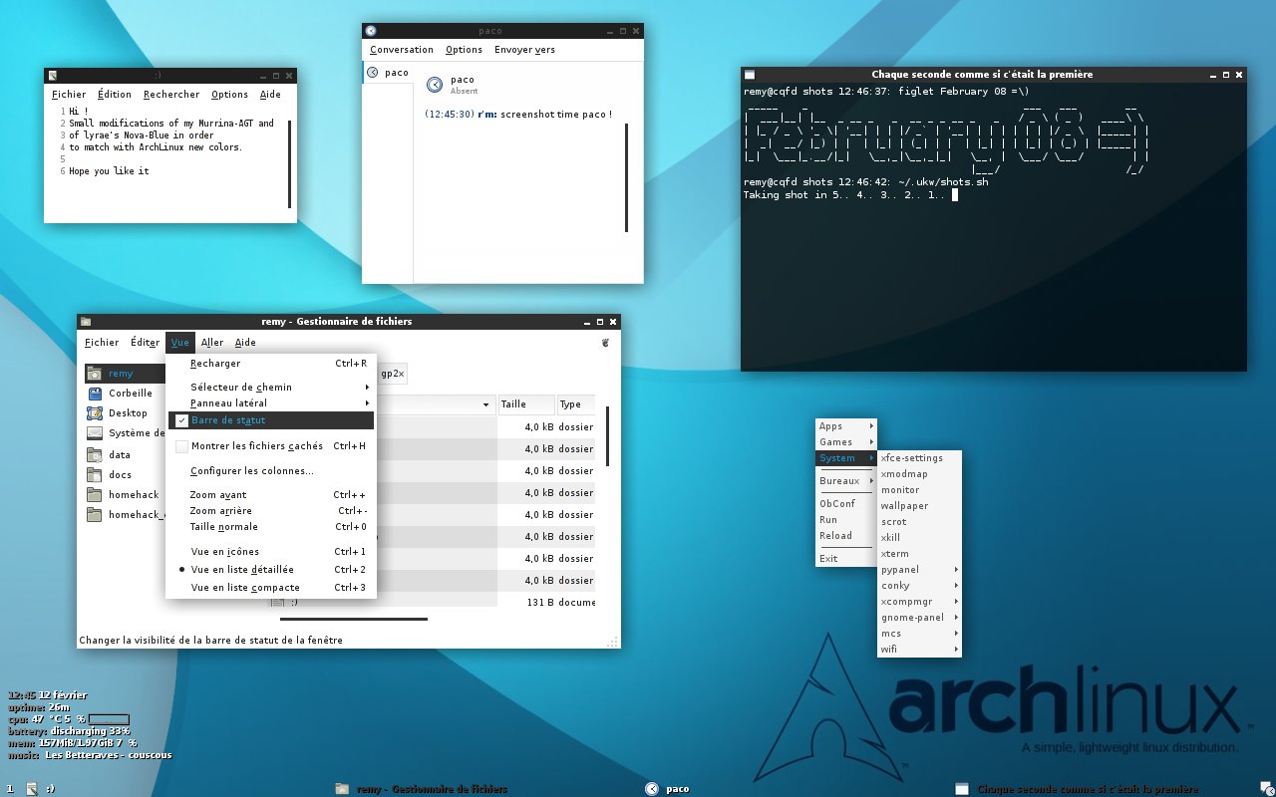The height and width of the screenshot is (797, 1276).
Task: Expand the xcompmgr submenu
Action: [919, 602]
